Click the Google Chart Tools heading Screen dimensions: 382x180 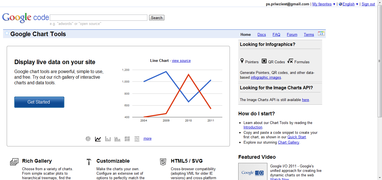(38, 34)
